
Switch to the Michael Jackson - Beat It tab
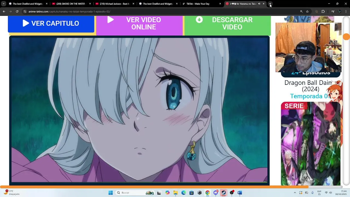click(x=115, y=4)
